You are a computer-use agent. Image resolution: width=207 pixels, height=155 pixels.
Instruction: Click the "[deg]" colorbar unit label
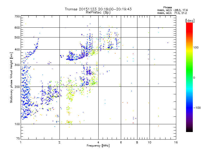tap(190, 21)
